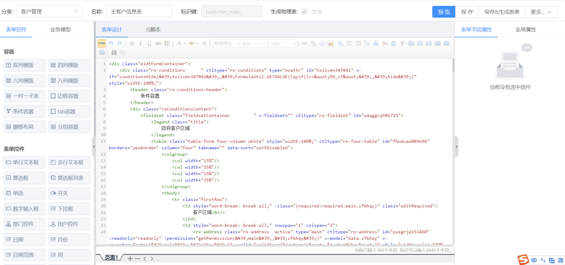Open highlight color dropdown arrow
This screenshot has width=565, height=265.
coord(197,43)
